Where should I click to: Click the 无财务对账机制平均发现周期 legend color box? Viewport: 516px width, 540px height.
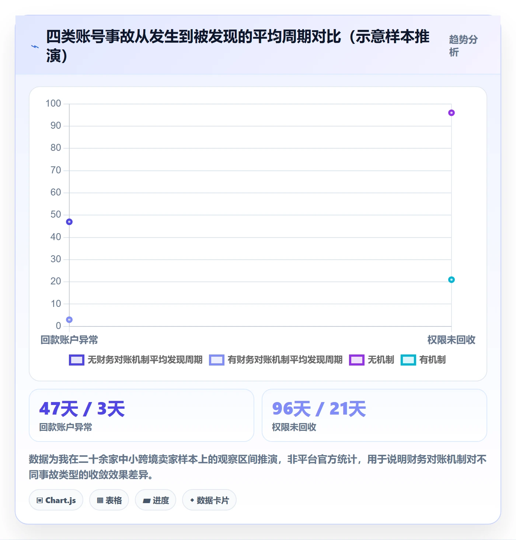click(77, 360)
